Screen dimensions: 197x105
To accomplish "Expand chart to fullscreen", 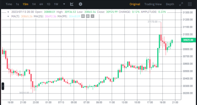I will click(181, 4).
